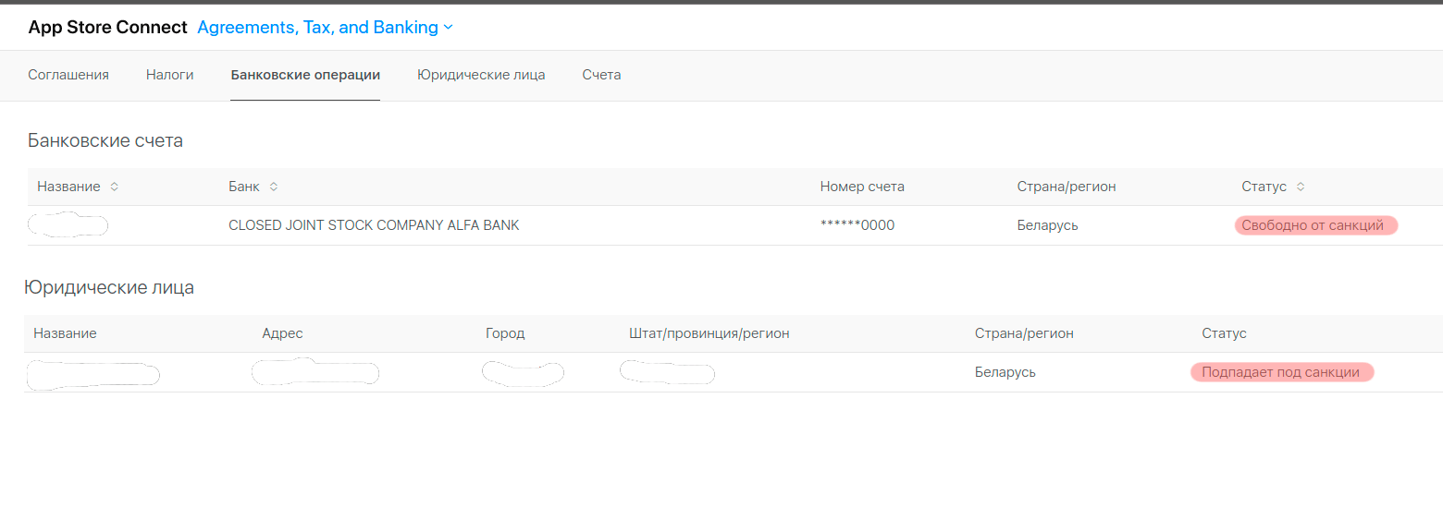Image resolution: width=1443 pixels, height=507 pixels.
Task: Switch to the Налоги tab
Action: click(x=169, y=75)
